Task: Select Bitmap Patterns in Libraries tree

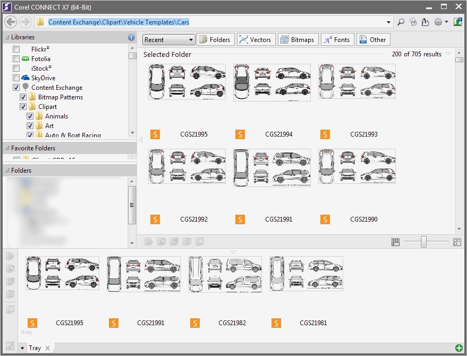Action: pyautogui.click(x=61, y=97)
